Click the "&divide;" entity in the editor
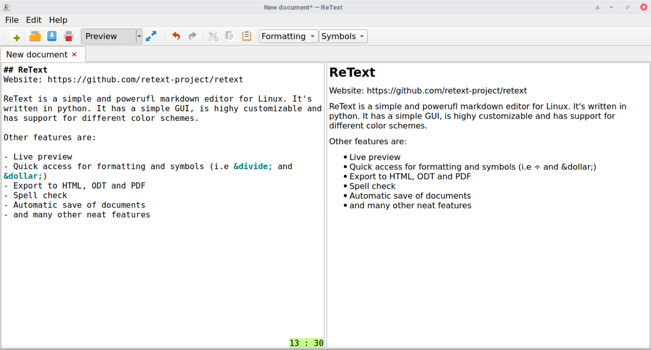Screen dimensions: 651x350 [x=253, y=166]
